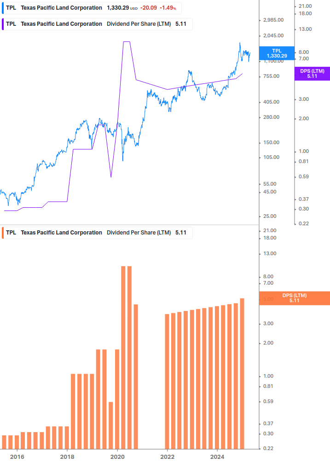The image size is (330, 463).
Task: Click the 105.00 price axis label
Action: (x=271, y=158)
